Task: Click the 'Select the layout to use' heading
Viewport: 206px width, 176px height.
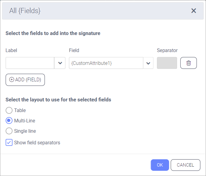Action: click(58, 100)
